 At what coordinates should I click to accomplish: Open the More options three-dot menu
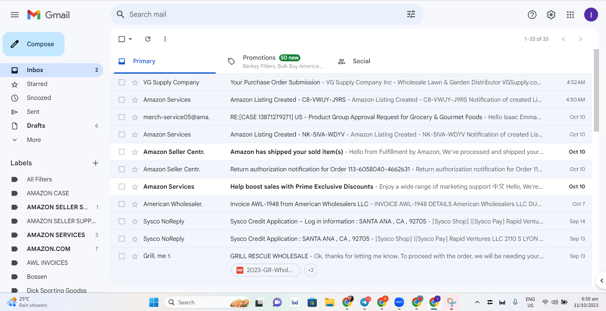point(165,39)
